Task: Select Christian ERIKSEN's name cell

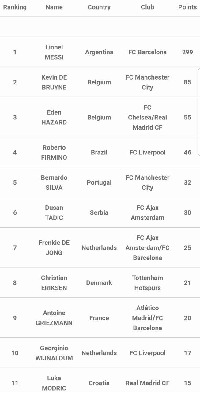Action: click(54, 283)
